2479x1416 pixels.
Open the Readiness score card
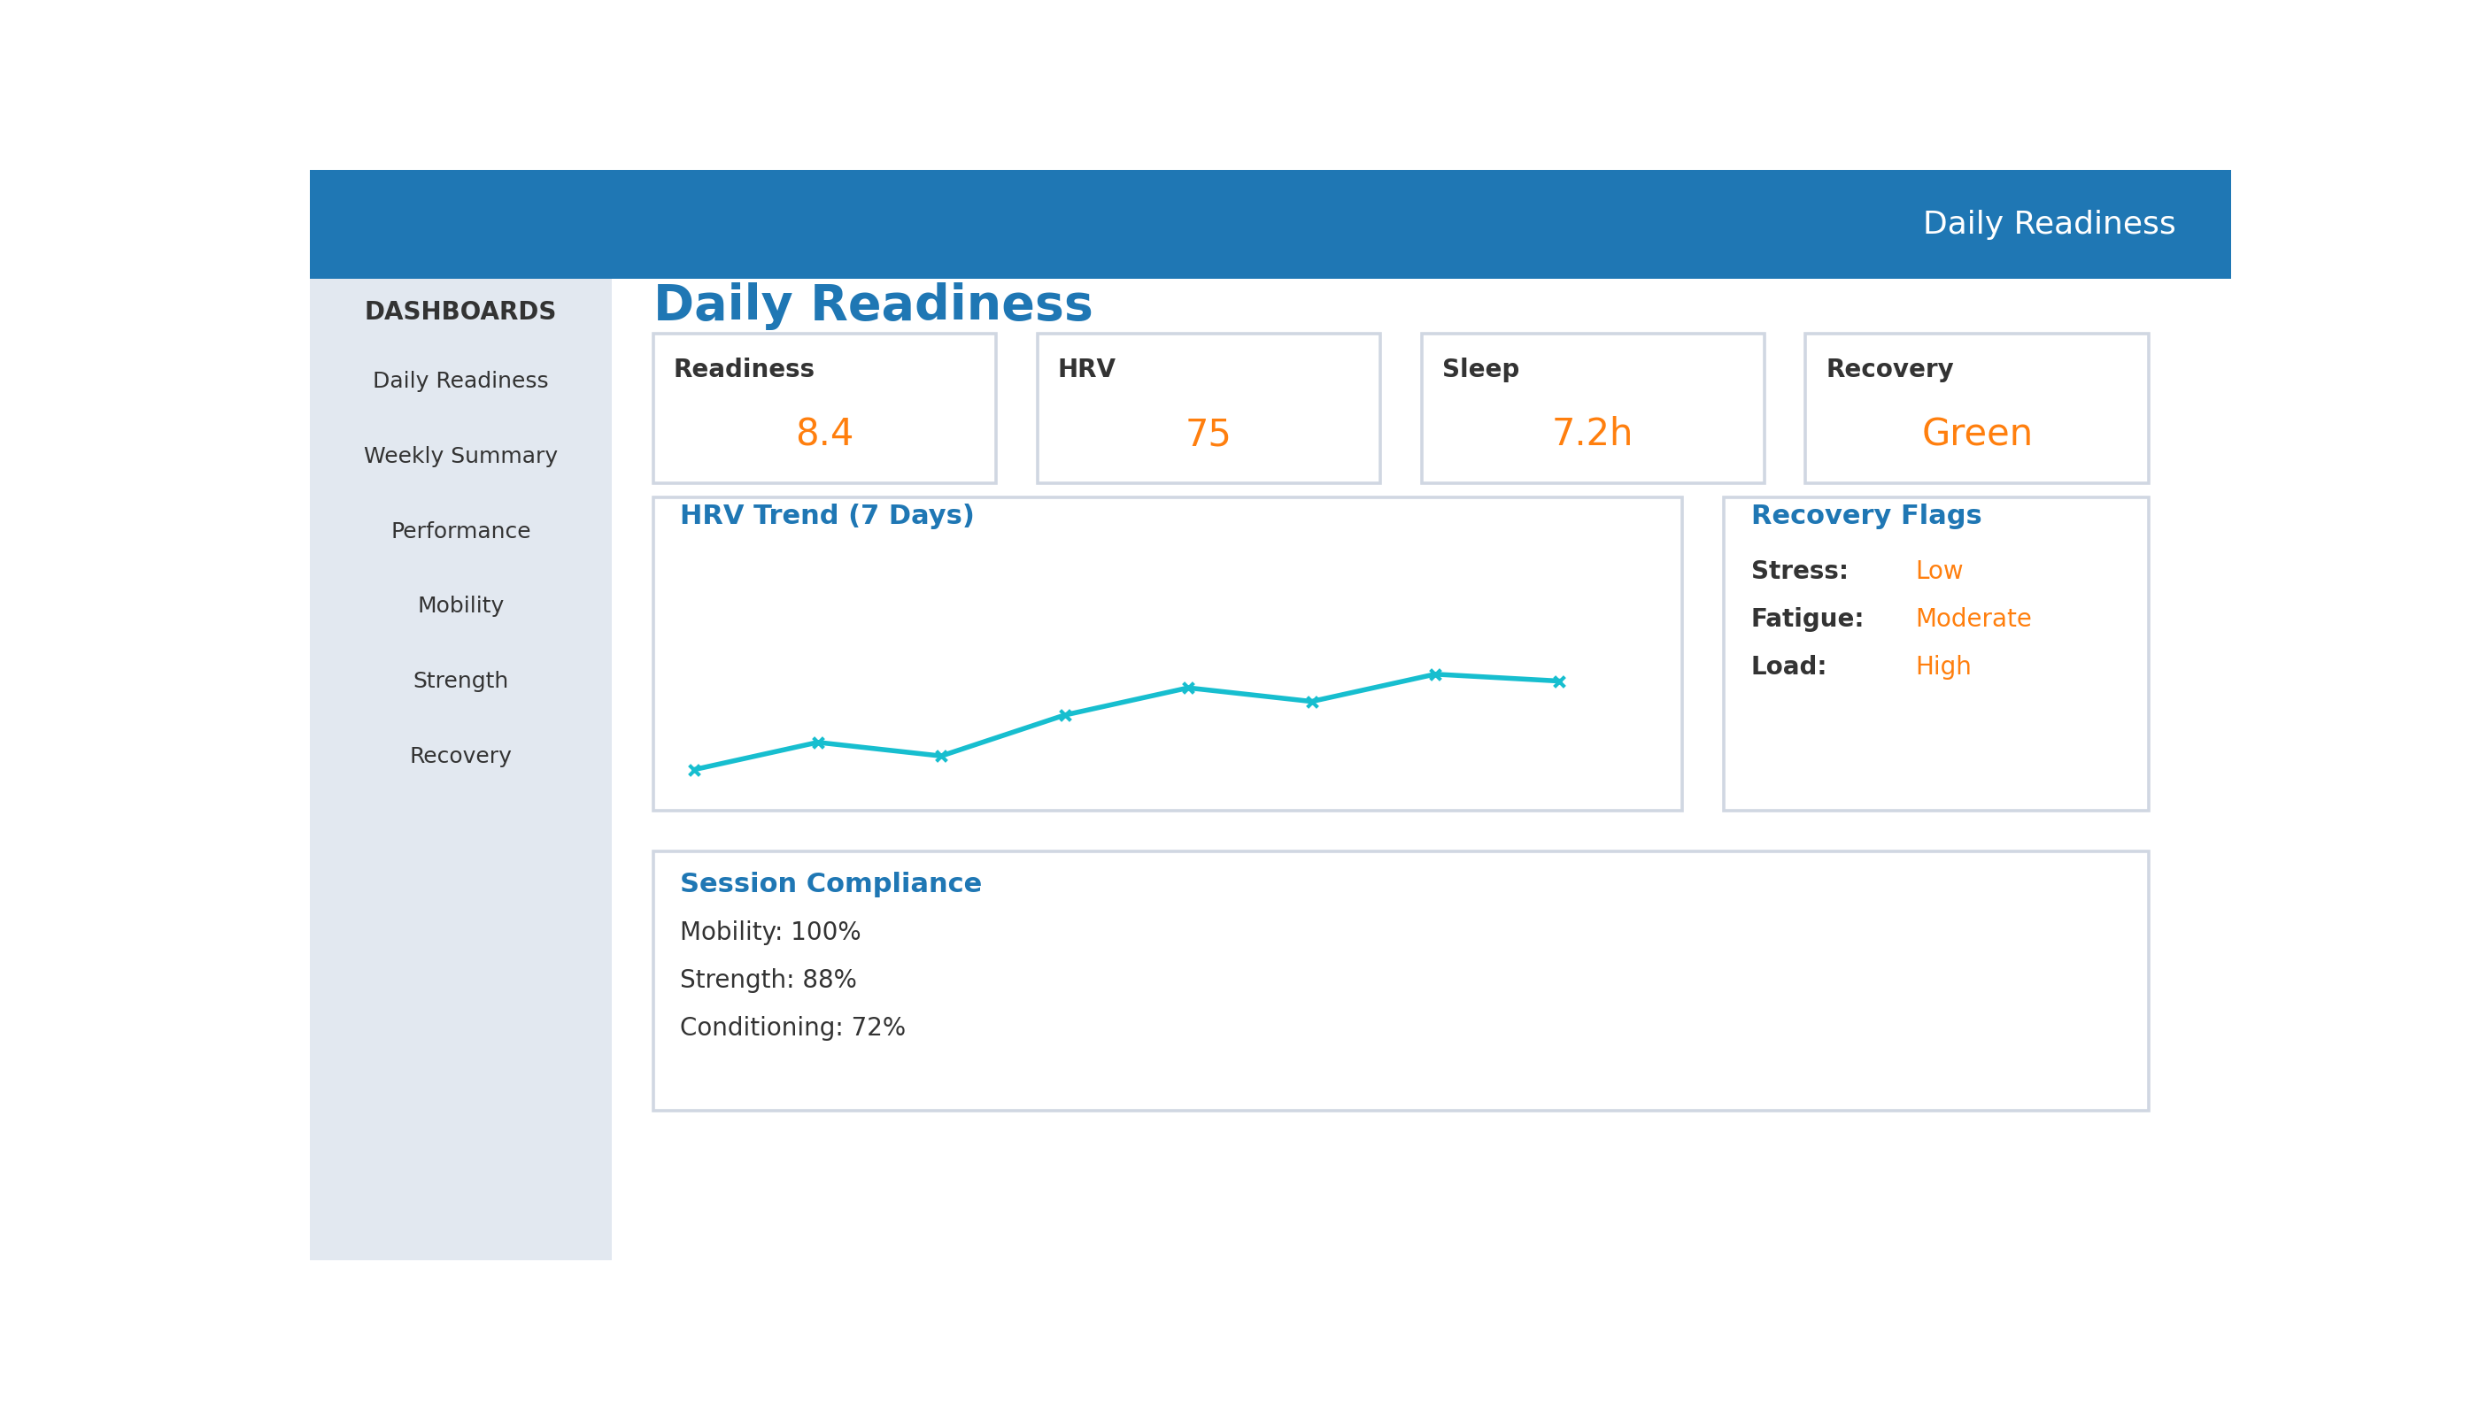point(824,409)
